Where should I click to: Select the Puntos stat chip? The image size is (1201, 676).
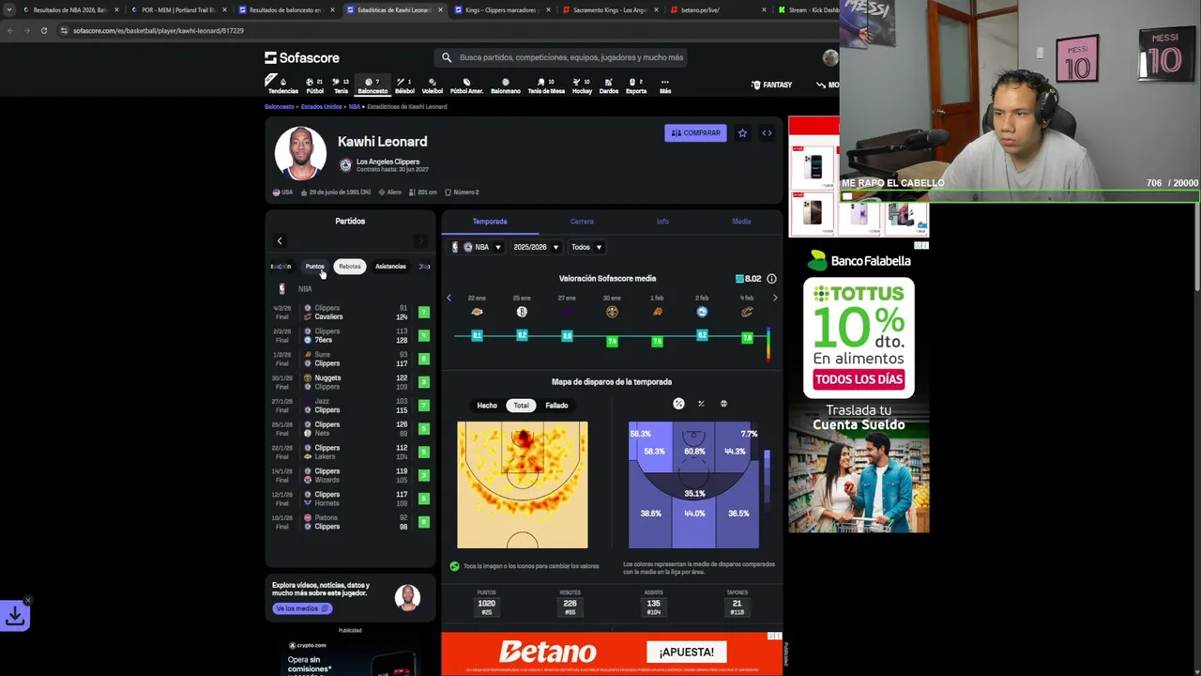[x=314, y=267]
